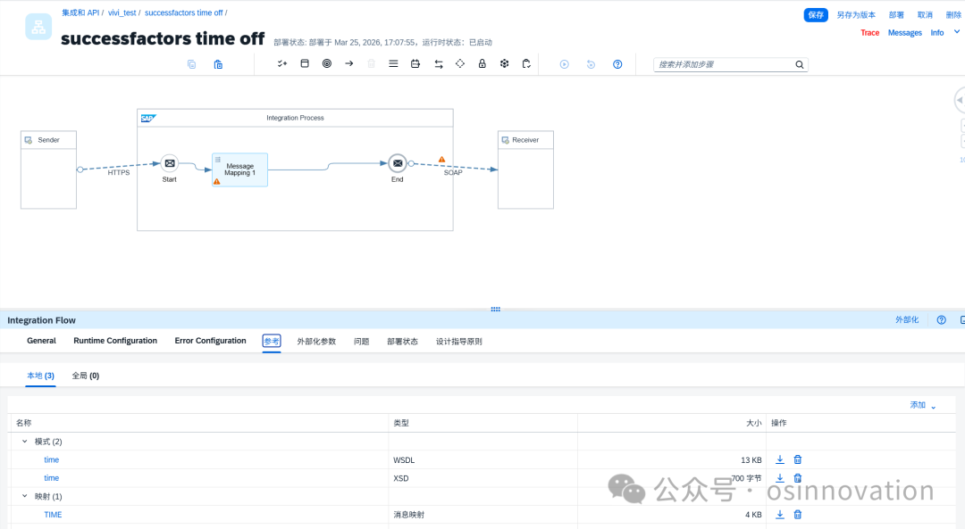Collapse the 映射 (1) group
Screen dimensions: 965x529
pyautogui.click(x=25, y=496)
